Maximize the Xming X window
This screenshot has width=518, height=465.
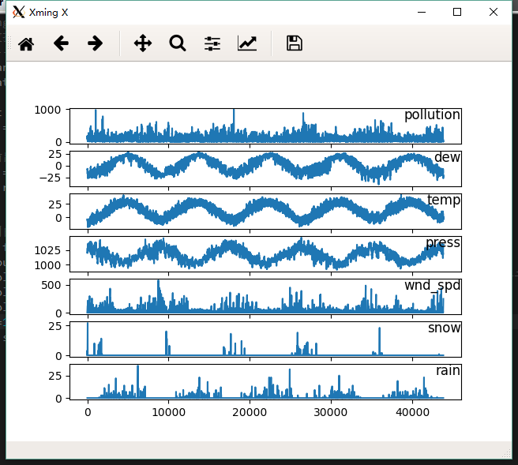click(x=457, y=12)
